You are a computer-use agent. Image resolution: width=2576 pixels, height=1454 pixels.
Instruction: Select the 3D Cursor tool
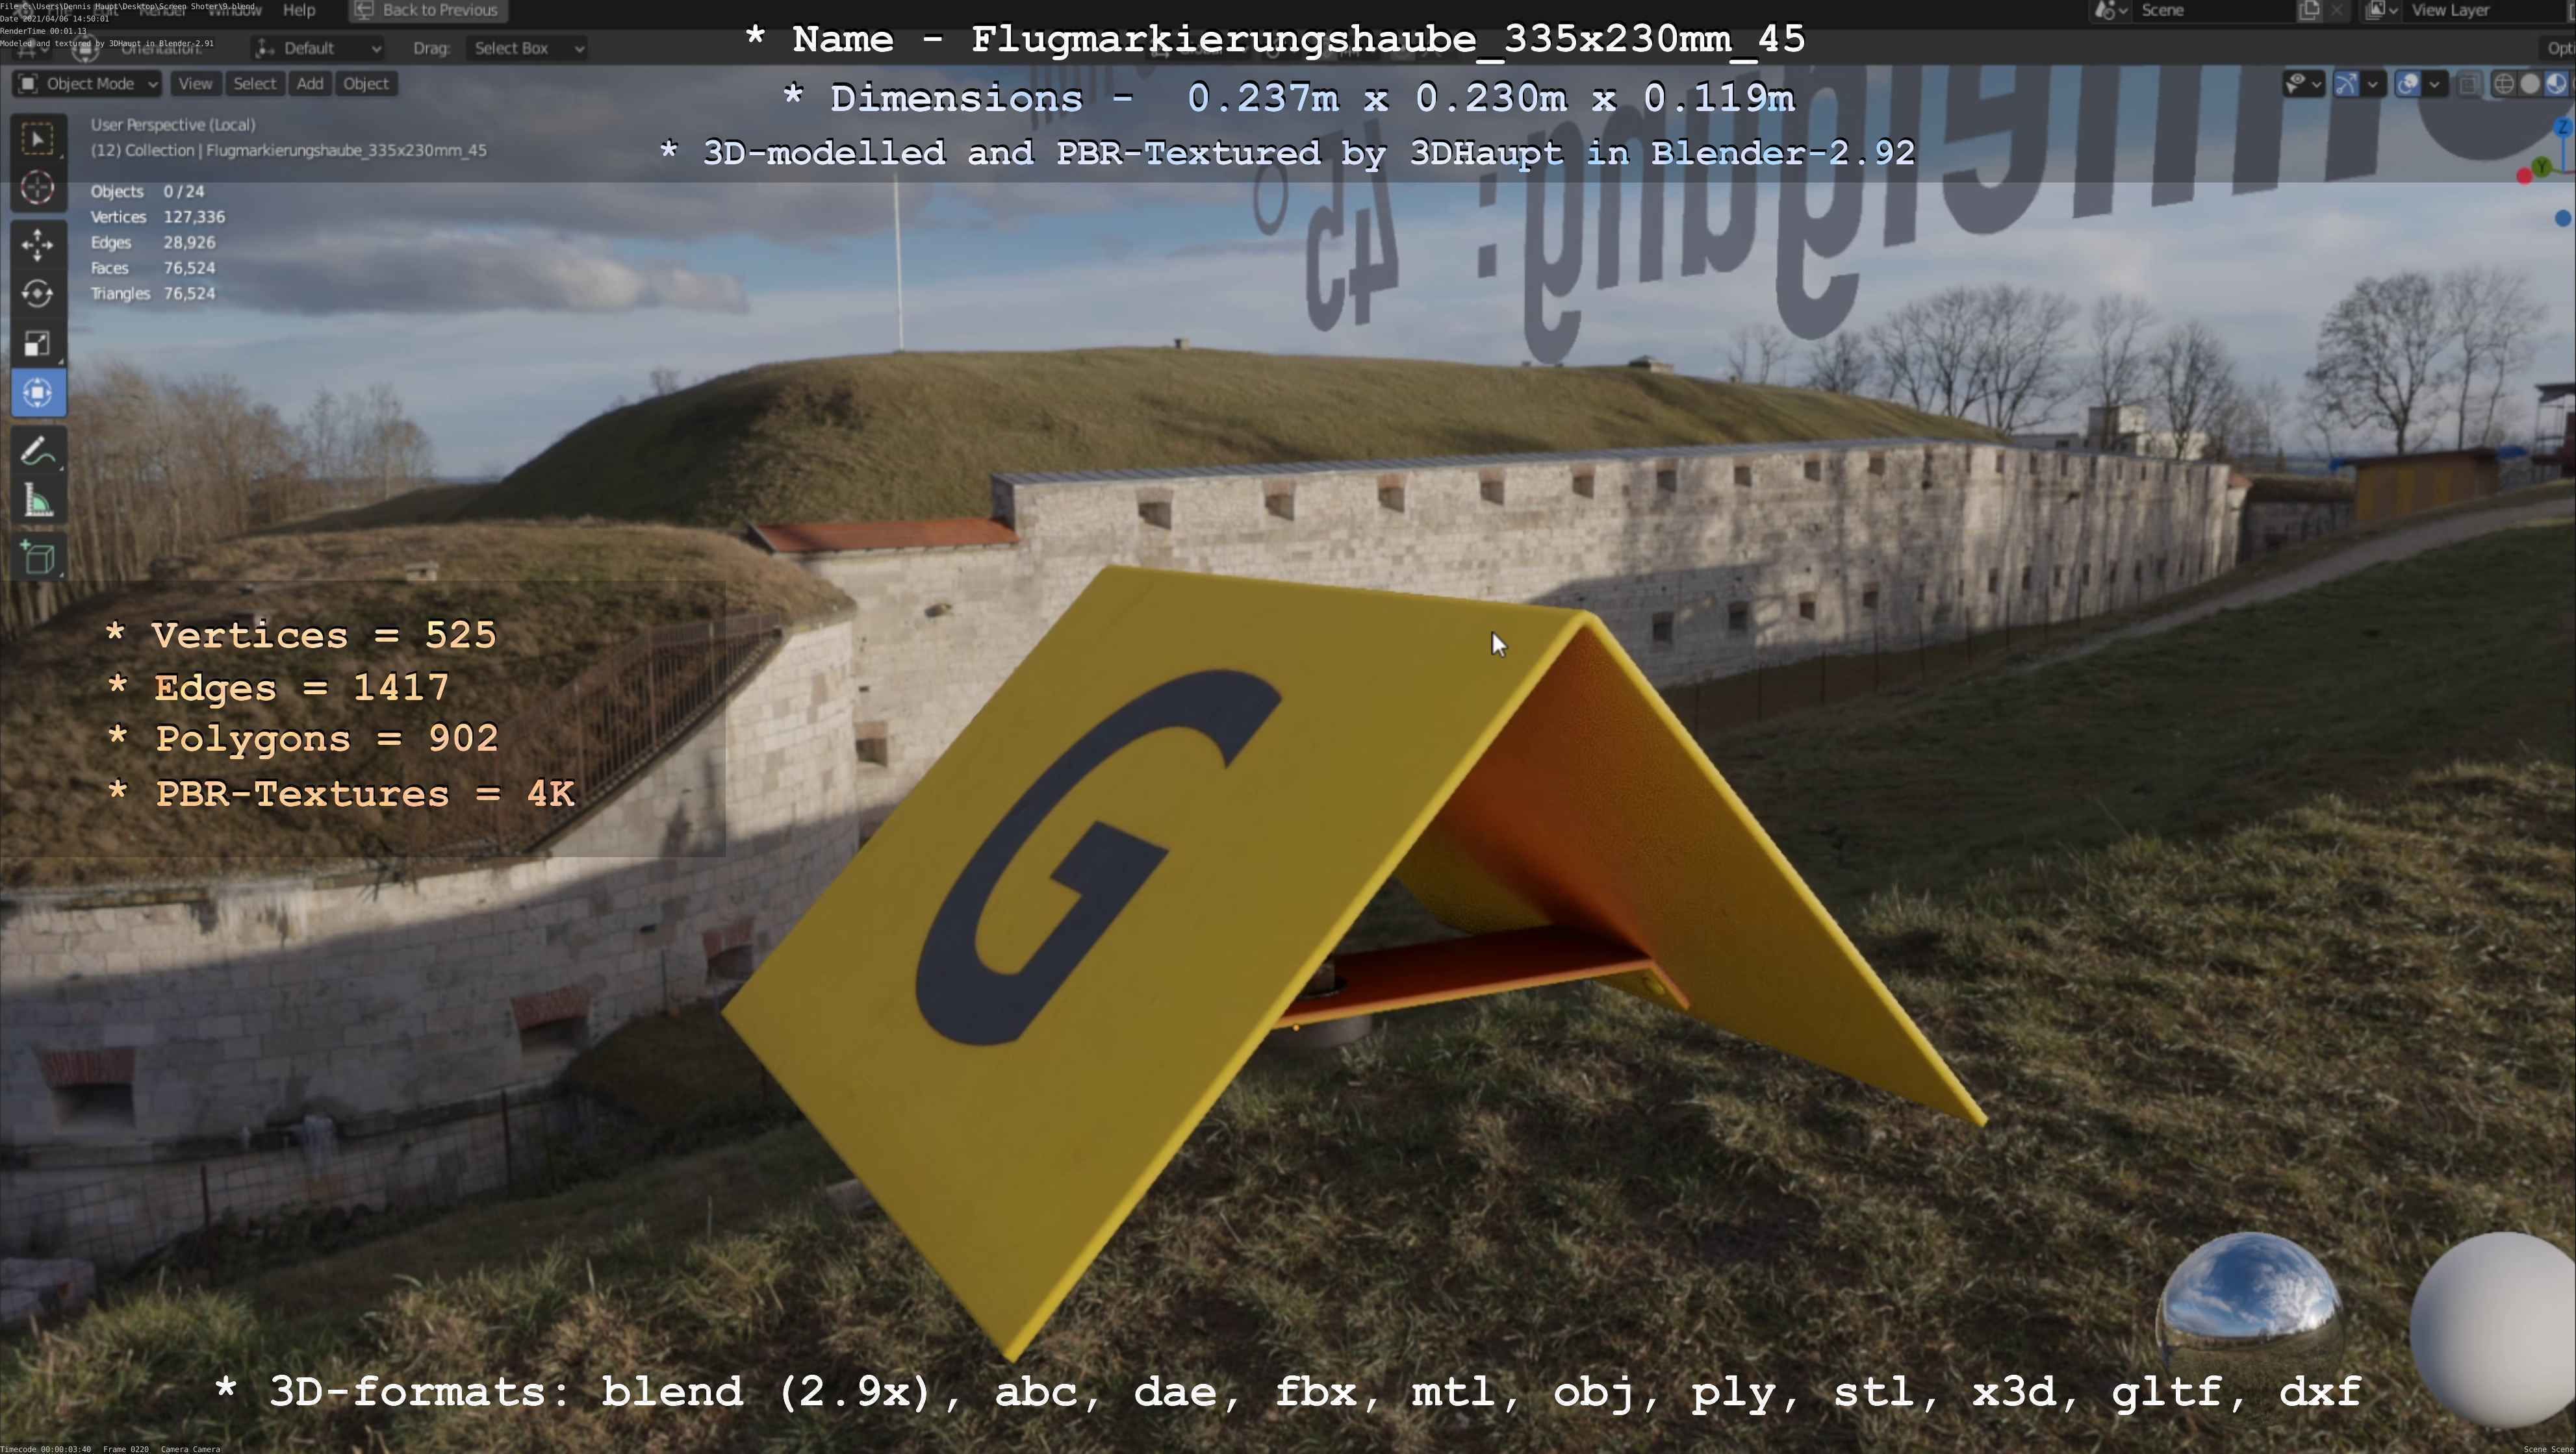tap(38, 189)
